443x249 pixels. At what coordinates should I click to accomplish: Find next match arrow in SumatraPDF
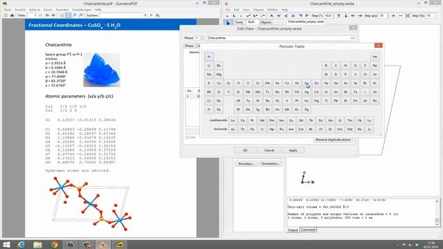[152, 15]
